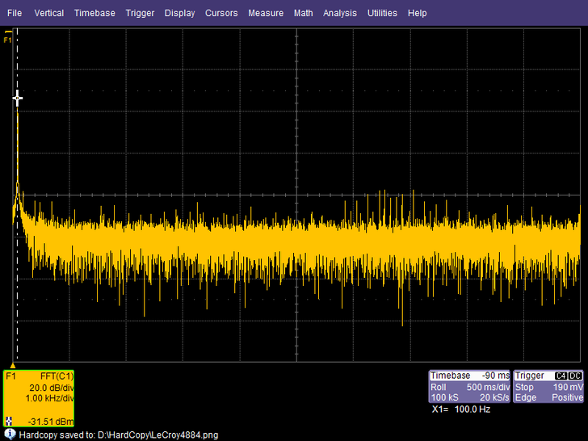Screen dimensions: 588x441
Task: Click the info icon in status bar
Action: pos(9,434)
